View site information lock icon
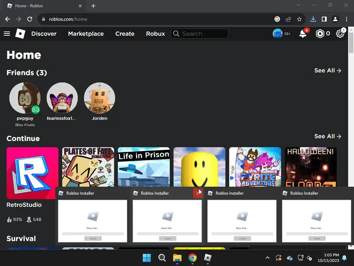 click(44, 19)
